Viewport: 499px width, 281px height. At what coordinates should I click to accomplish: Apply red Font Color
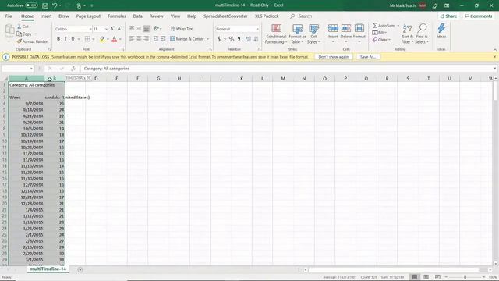[x=115, y=39]
